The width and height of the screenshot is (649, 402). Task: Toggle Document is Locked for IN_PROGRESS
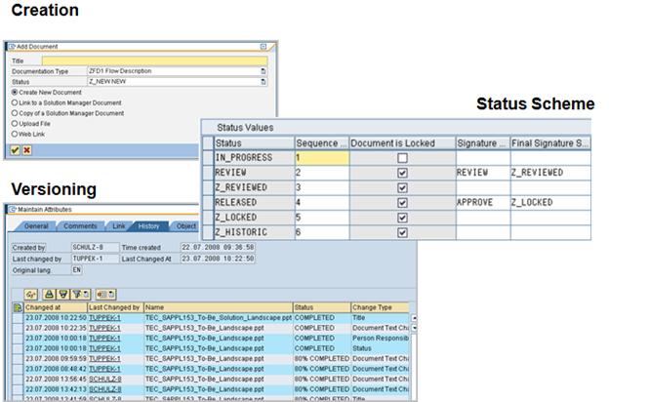click(x=402, y=158)
